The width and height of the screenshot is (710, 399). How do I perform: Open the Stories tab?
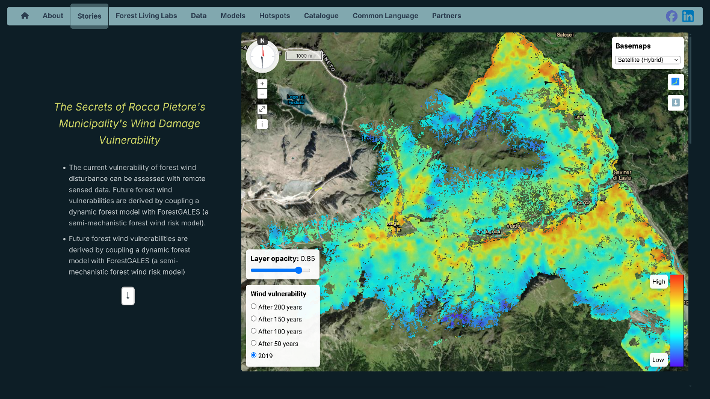(x=89, y=16)
